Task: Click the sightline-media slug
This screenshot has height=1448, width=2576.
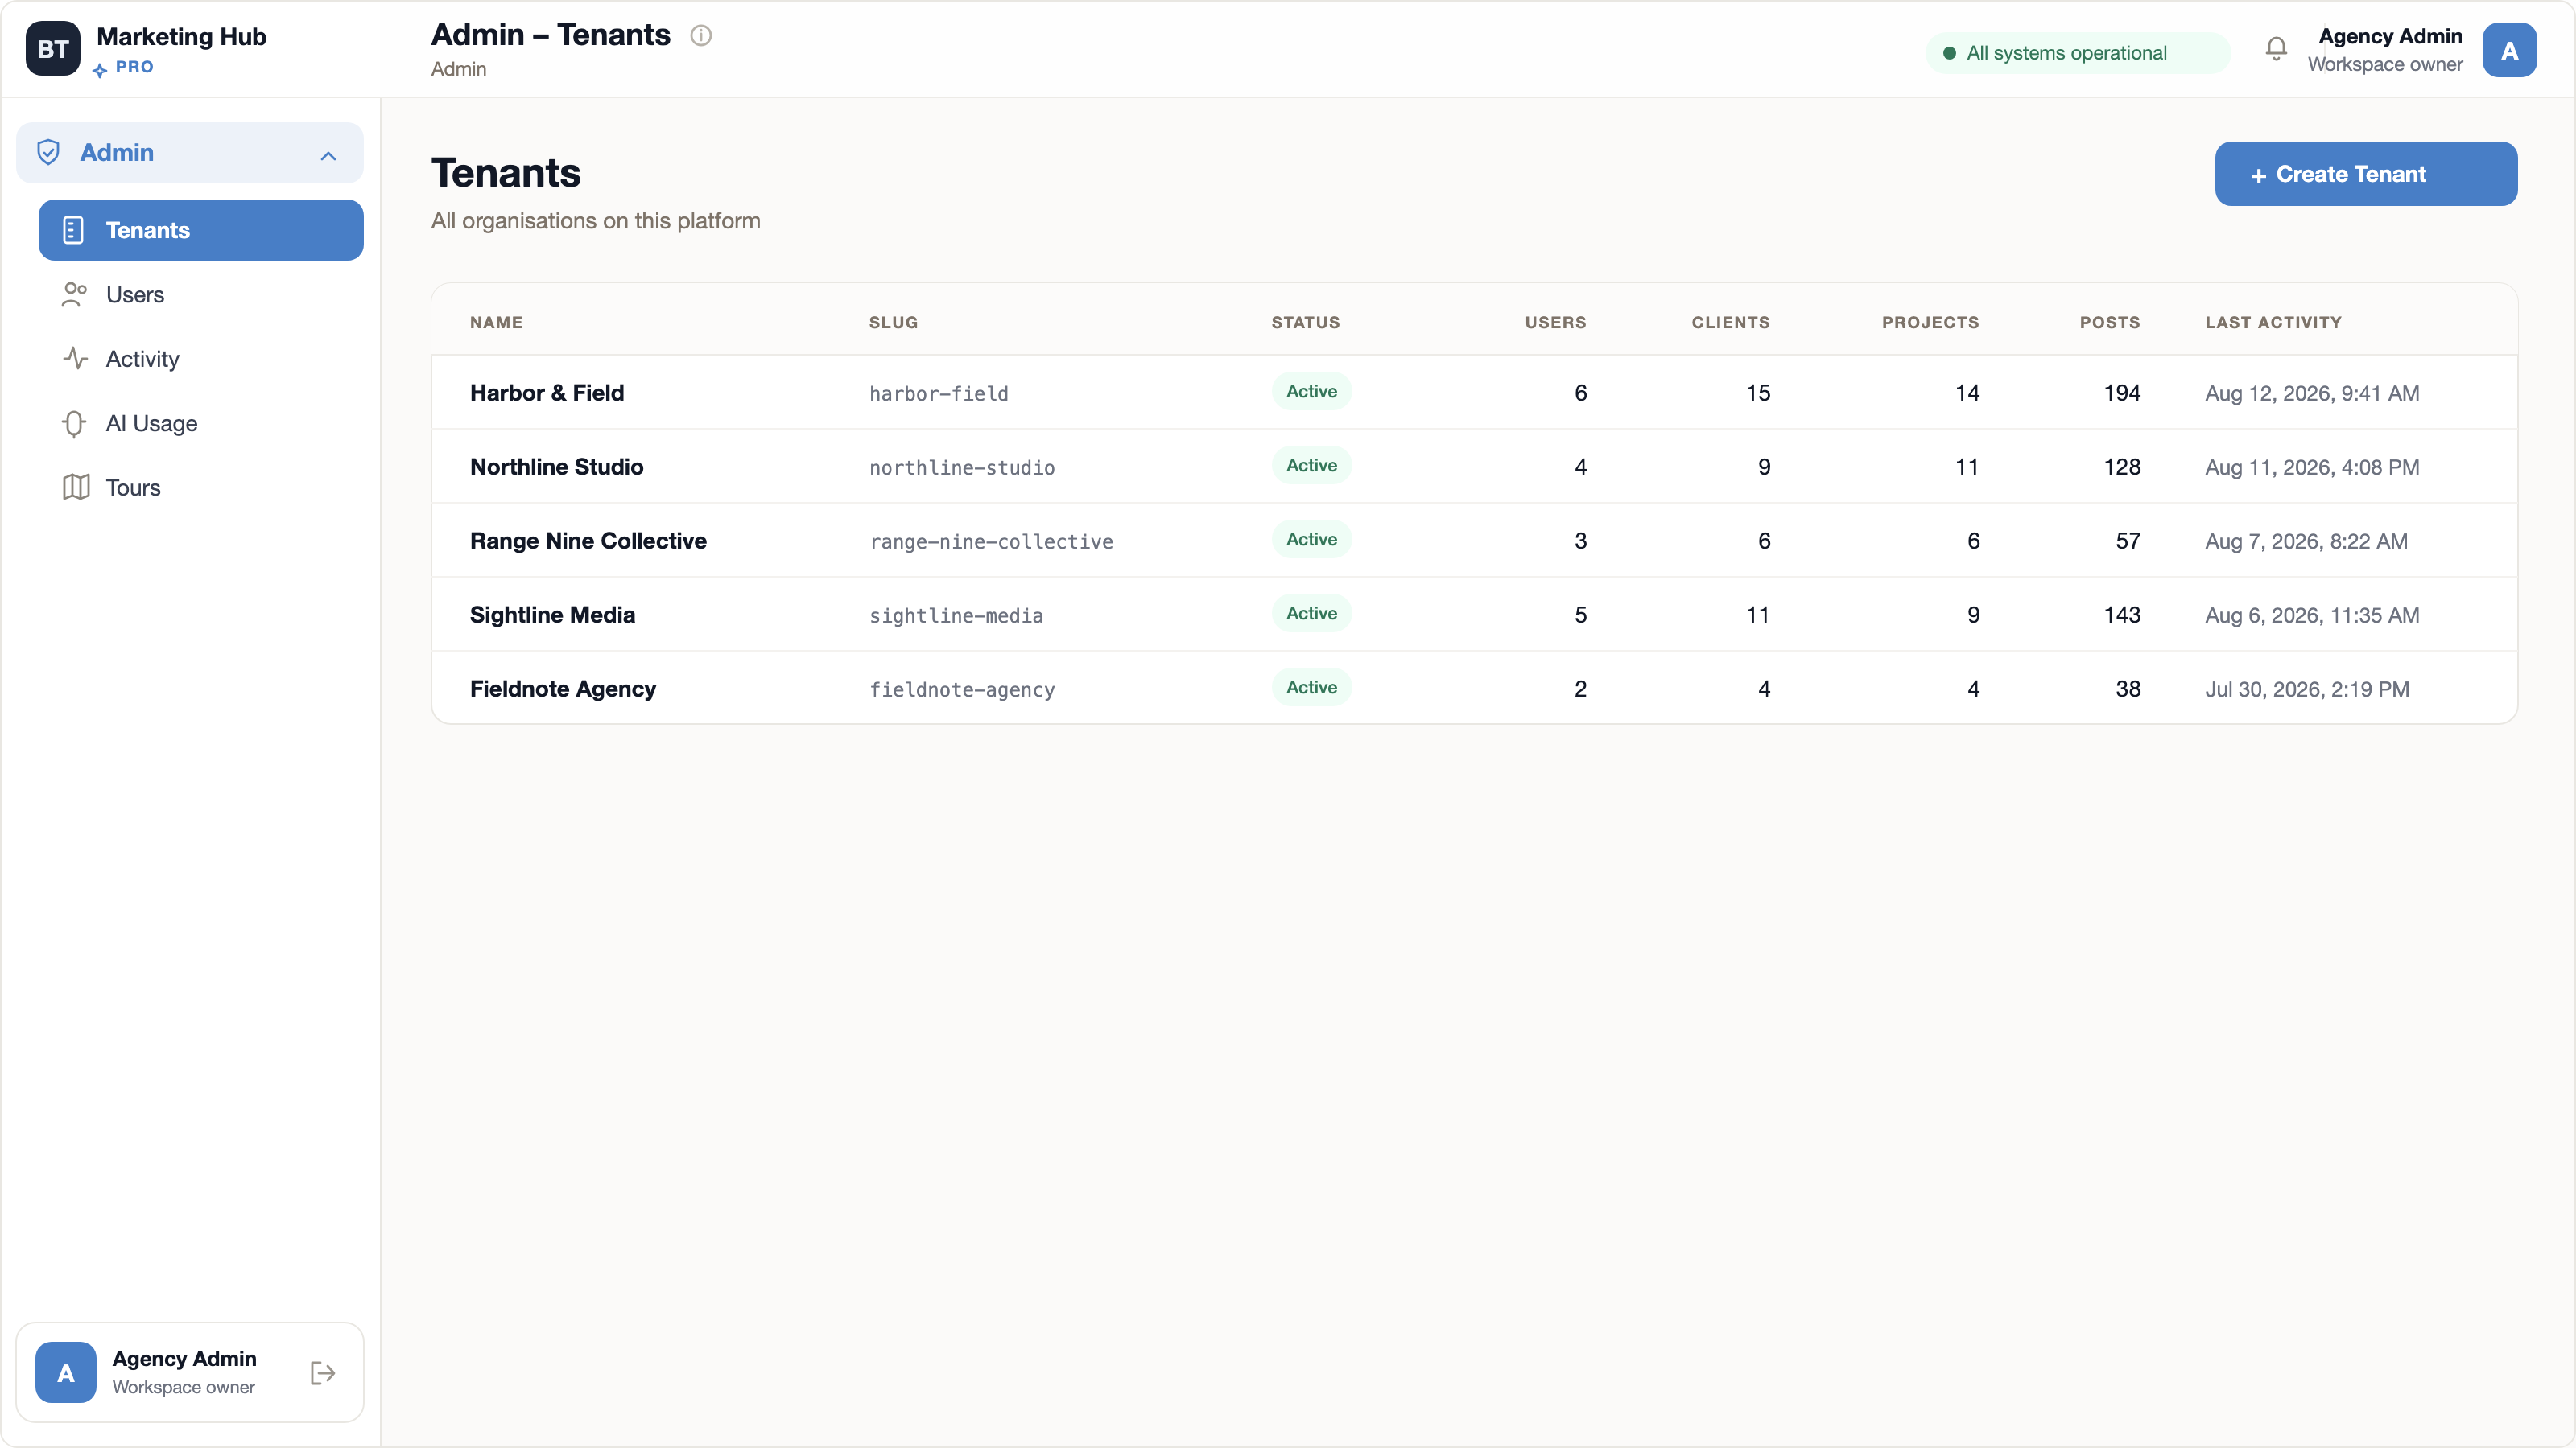Action: 955,615
